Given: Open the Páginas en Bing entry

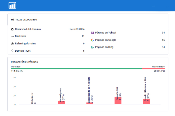Looking at the screenshot, I should click(104, 47).
